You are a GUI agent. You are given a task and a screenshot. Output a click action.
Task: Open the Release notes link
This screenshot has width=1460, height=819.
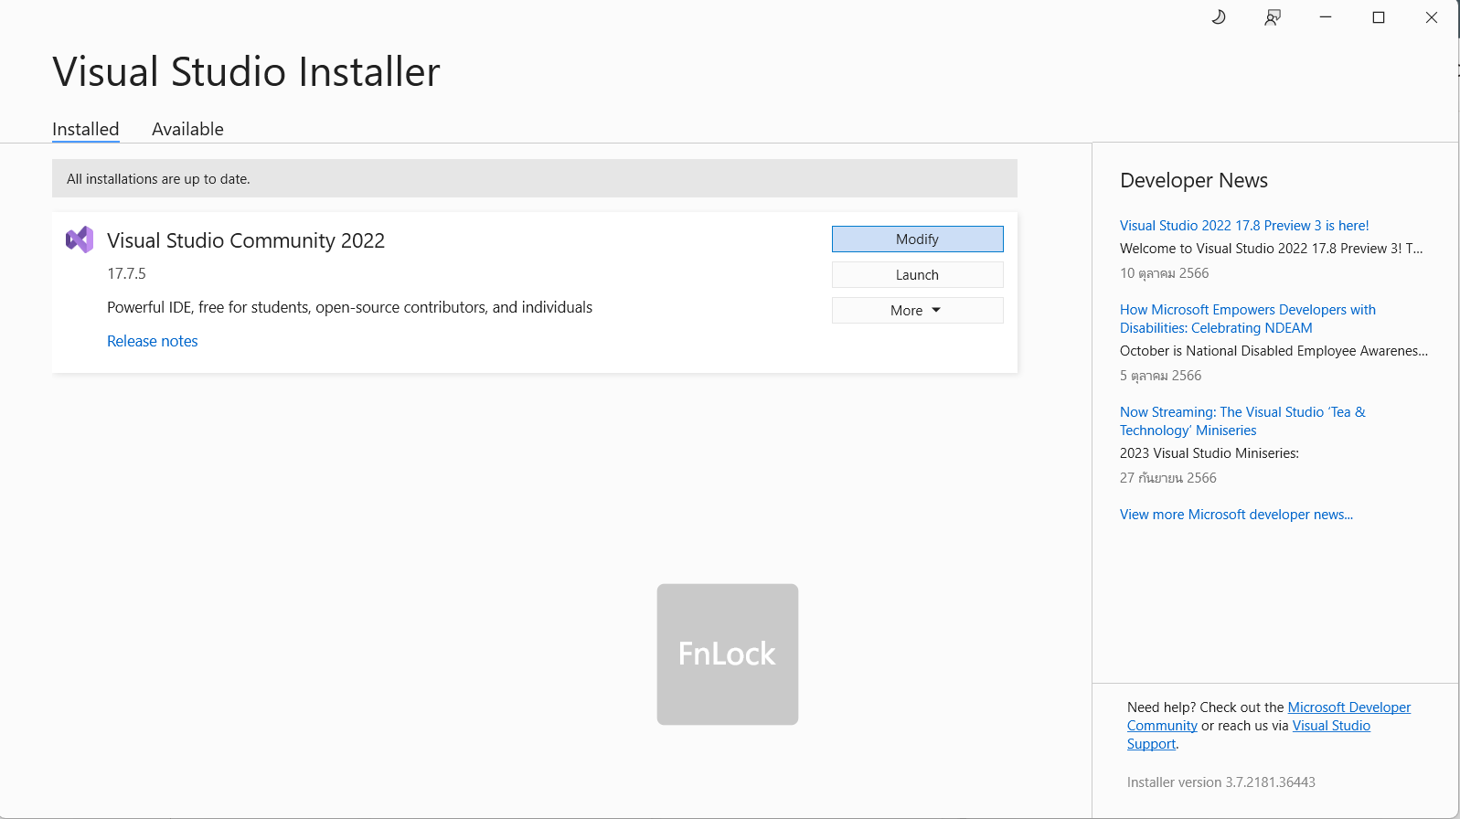pos(152,341)
